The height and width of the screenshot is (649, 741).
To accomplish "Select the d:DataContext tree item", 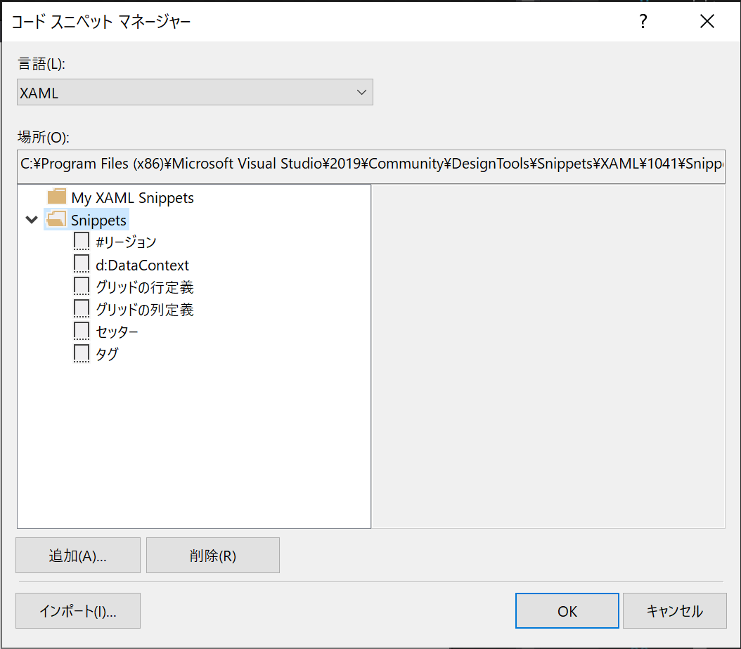I will [x=141, y=263].
